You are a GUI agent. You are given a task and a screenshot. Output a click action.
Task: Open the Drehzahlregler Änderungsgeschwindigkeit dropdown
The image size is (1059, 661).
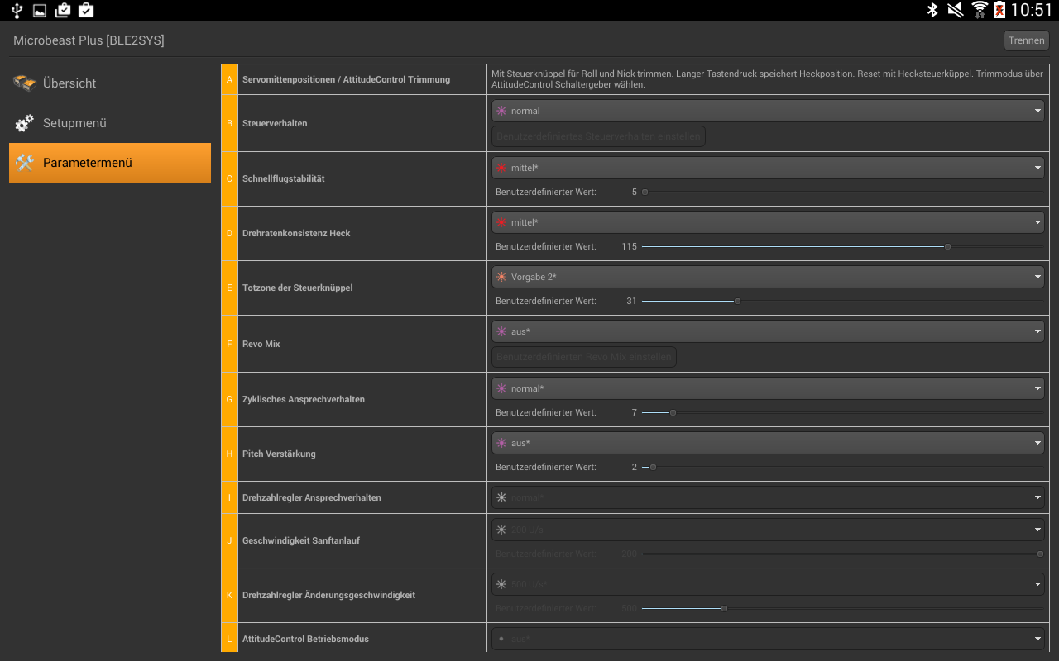tap(768, 584)
